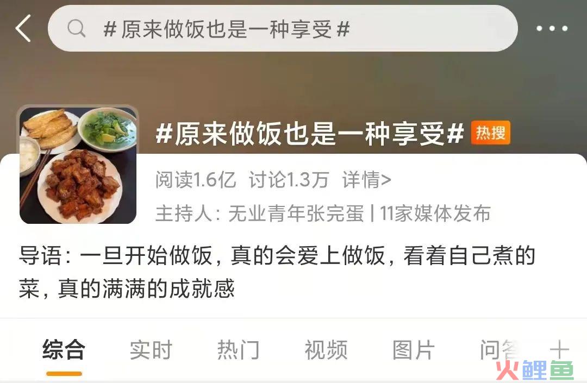Screen dimensions: 587x383
Task: Tap the 阅读1.6亿 read count
Action: coord(196,180)
